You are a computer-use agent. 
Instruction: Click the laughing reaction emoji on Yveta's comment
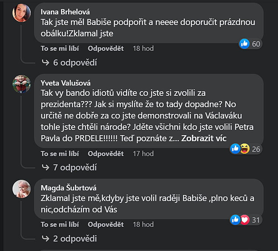[x=245, y=149]
